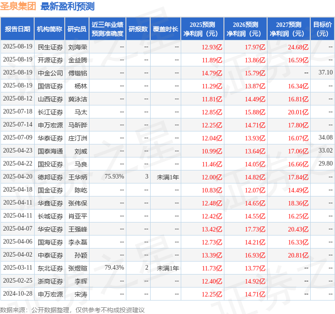Click 未满1年 in the 德邦证券 row
This screenshot has width=335, height=314.
[168, 177]
